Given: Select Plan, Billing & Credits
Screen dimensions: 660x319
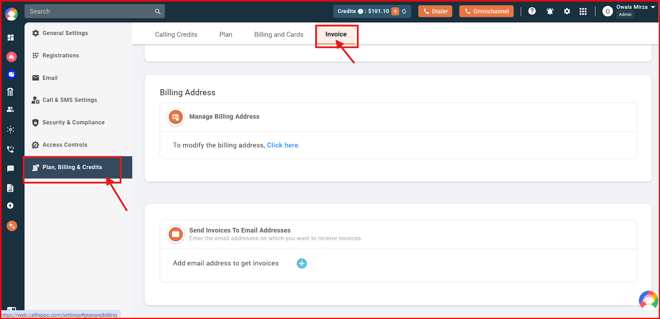Looking at the screenshot, I should pos(78,168).
